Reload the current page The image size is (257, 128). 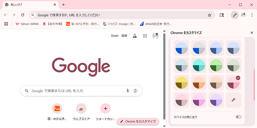tap(22, 15)
